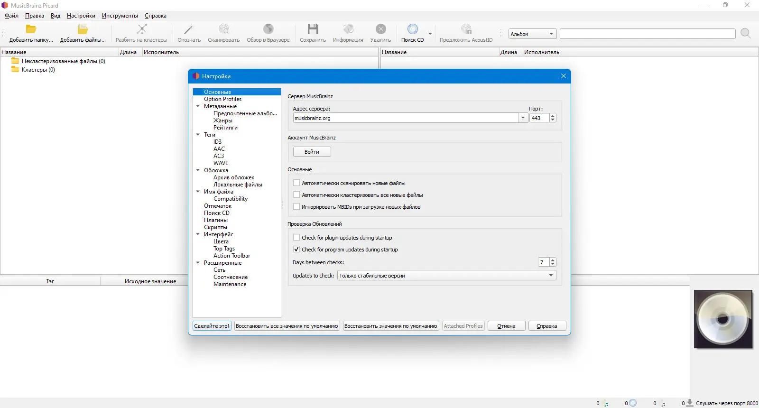Screen dimensions: 759x408
Task: Collapse the Расширенные tree section
Action: click(198, 263)
